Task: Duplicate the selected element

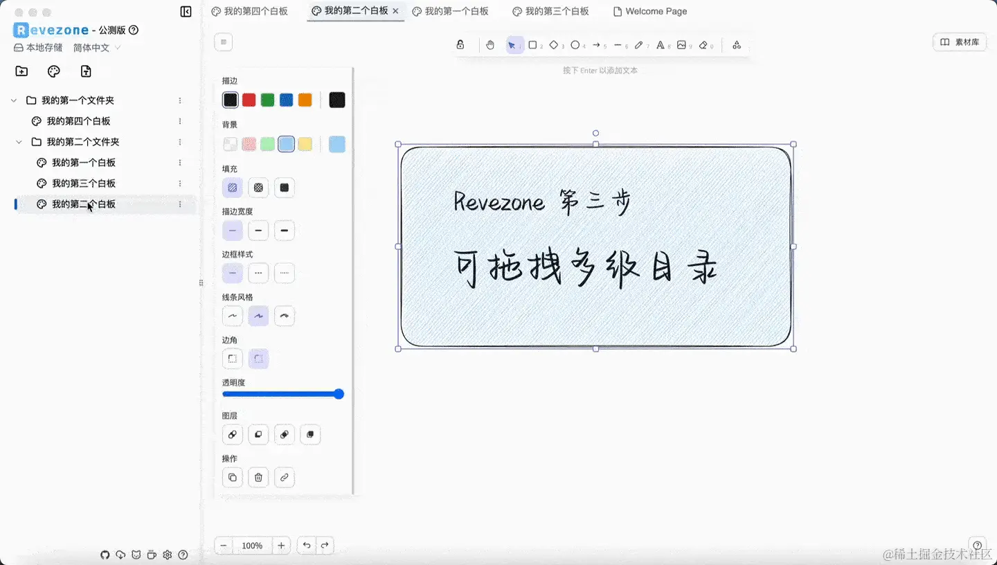Action: pyautogui.click(x=233, y=477)
